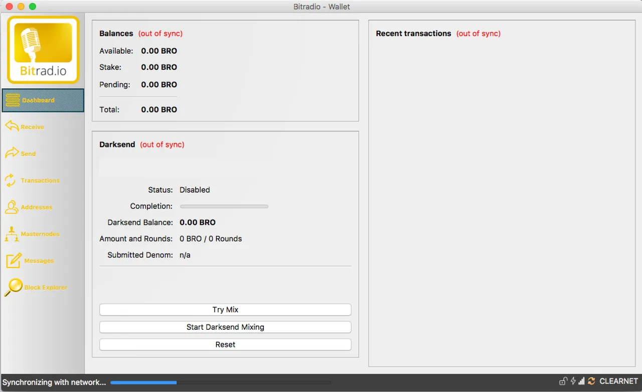Click '(out of sync)' next to Darksend
The height and width of the screenshot is (392, 642).
[162, 145]
